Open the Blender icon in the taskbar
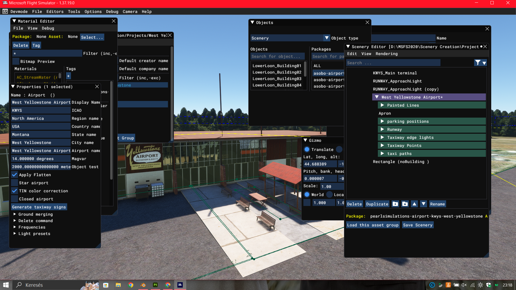Image resolution: width=516 pixels, height=290 pixels. tap(143, 285)
